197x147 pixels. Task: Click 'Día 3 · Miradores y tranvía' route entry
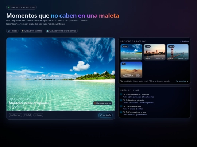133,100
